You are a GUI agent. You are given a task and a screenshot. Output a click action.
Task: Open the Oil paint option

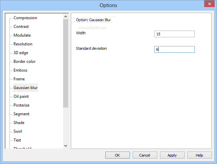point(21,96)
